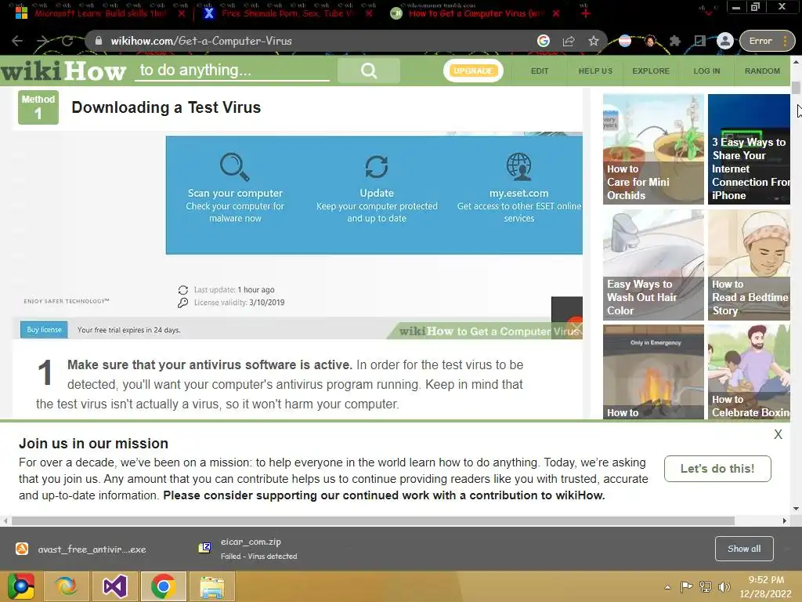
Task: Open the EXPLORE menu item
Action: (651, 71)
